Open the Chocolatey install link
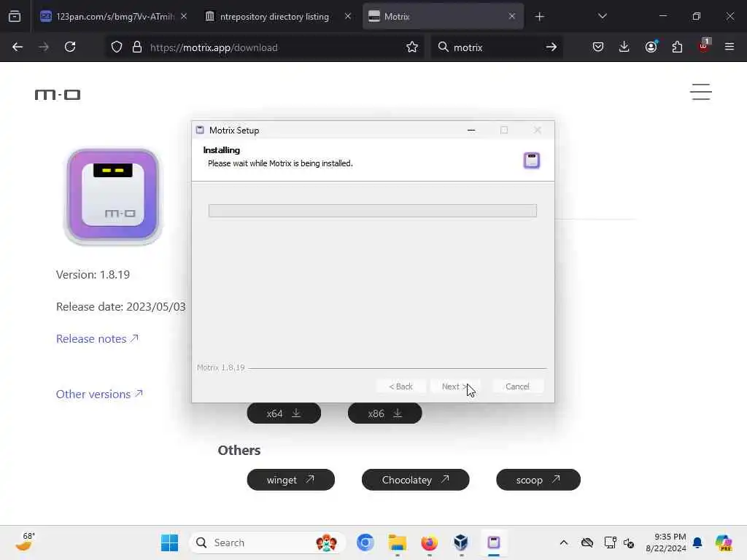 click(x=415, y=480)
